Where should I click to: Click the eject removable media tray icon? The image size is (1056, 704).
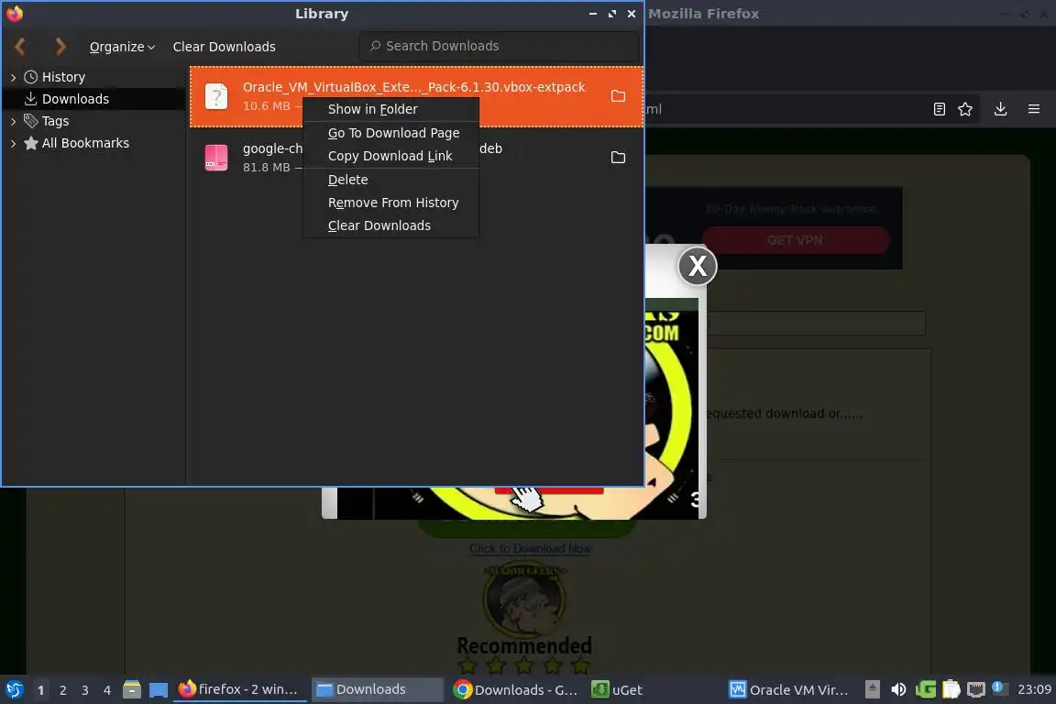pos(872,689)
